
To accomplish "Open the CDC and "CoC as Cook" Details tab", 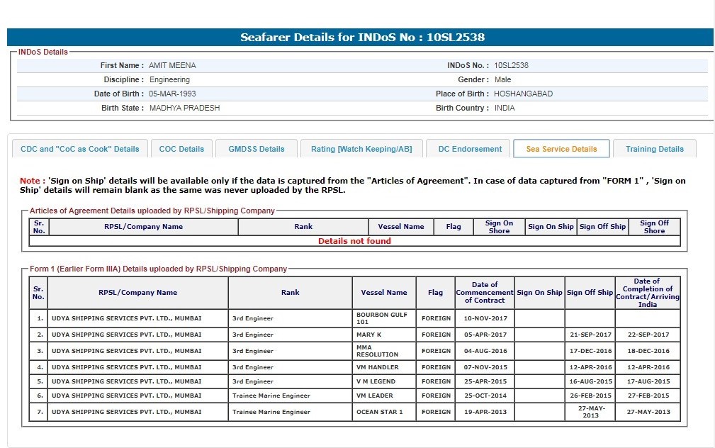I will [80, 149].
